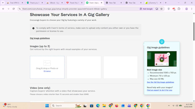Click the page vertical scrollbar thumb
Image resolution: width=195 pixels, height=109 pixels.
194,31
